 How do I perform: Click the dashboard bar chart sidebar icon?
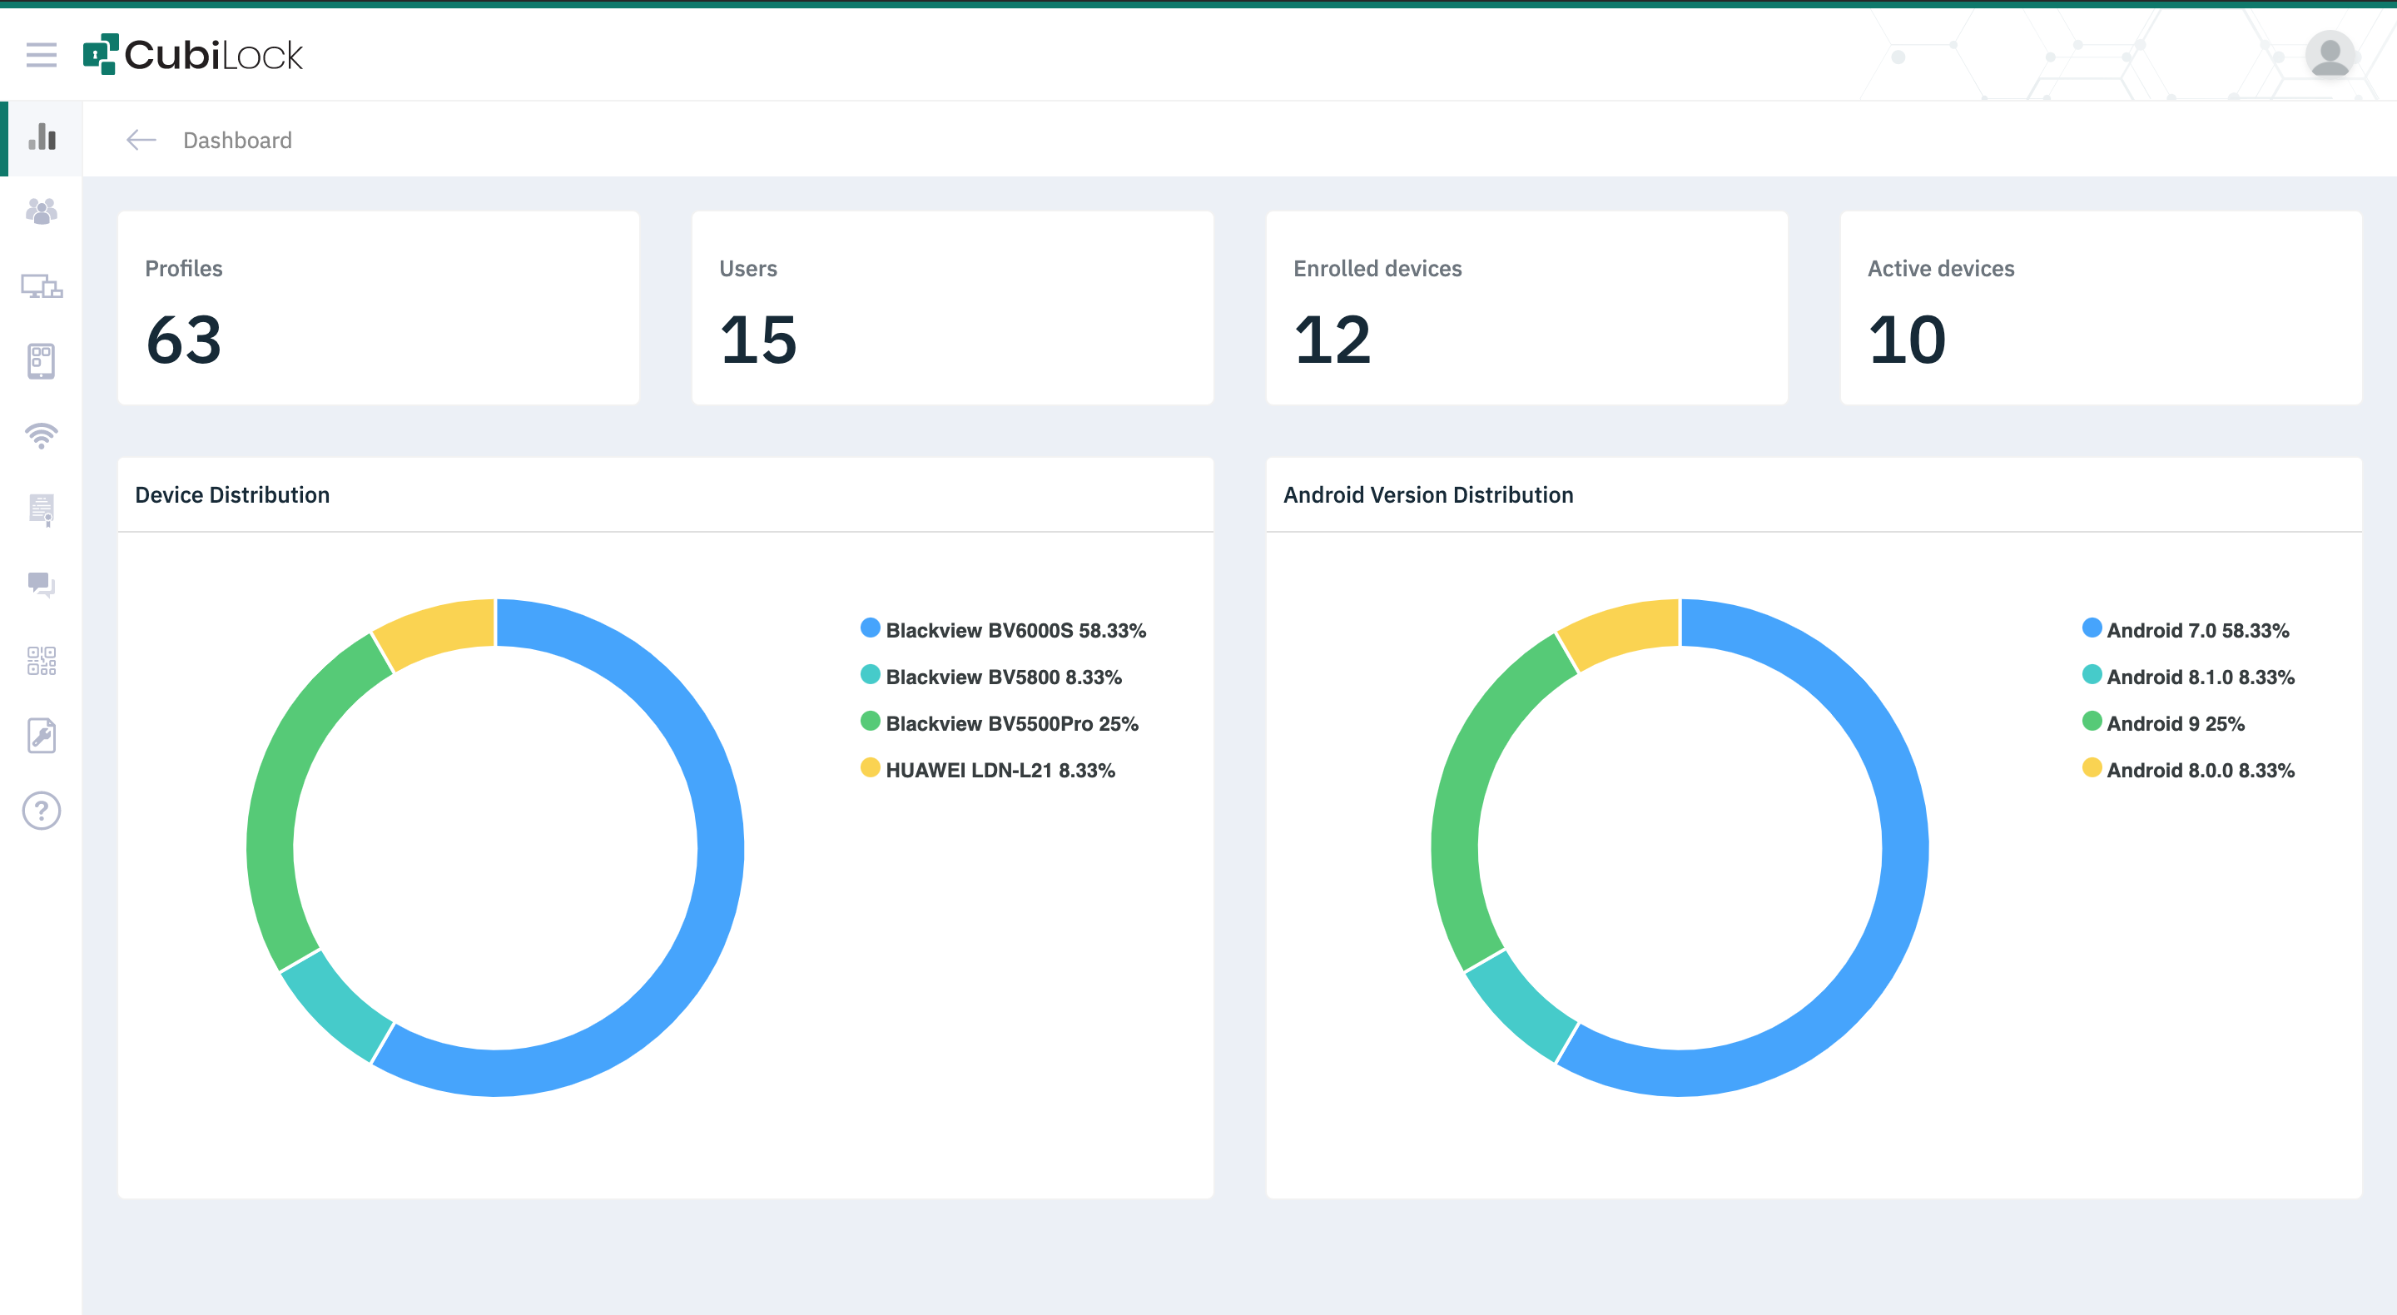point(42,137)
